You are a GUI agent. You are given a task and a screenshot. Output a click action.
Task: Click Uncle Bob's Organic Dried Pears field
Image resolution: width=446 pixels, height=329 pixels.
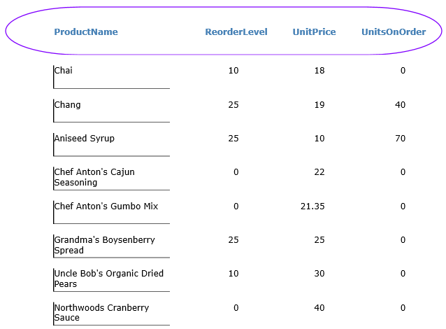(111, 279)
